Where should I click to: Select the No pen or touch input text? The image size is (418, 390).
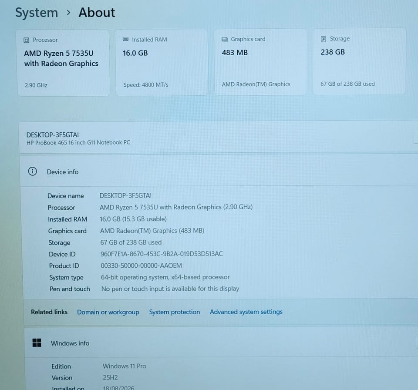(x=170, y=289)
